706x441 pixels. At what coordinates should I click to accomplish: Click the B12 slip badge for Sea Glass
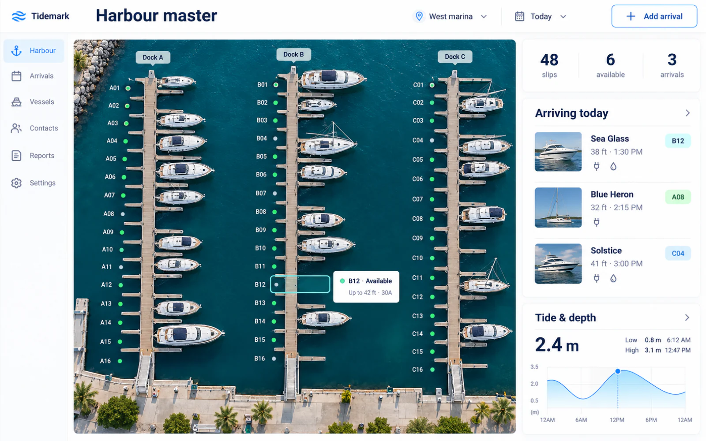pyautogui.click(x=678, y=141)
